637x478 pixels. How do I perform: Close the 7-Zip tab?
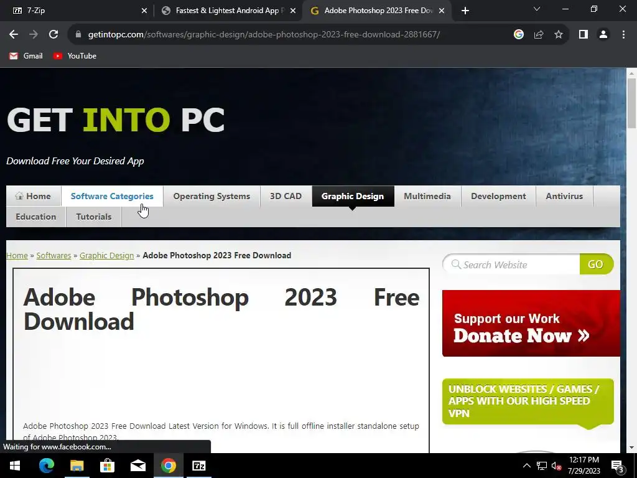point(144,11)
